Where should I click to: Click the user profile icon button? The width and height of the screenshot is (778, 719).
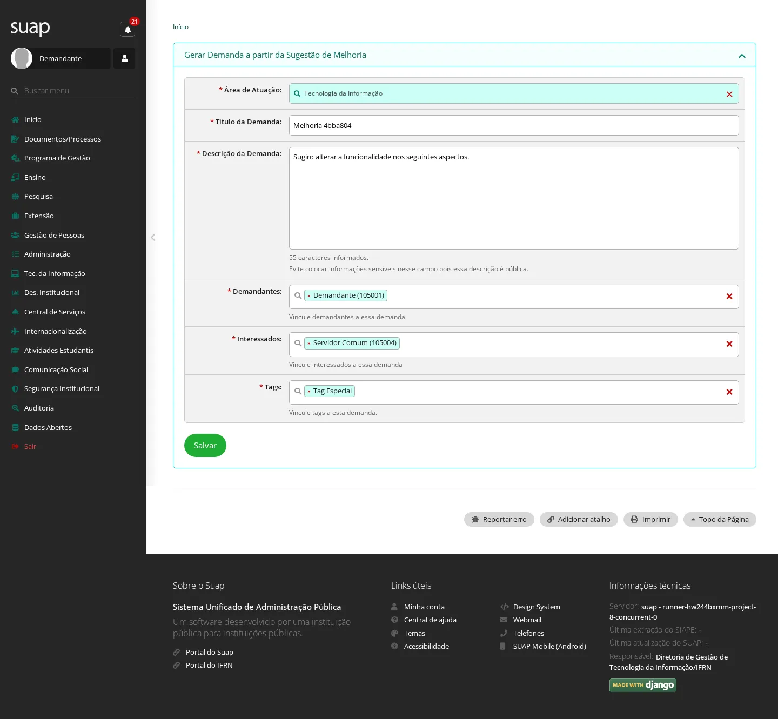(124, 58)
